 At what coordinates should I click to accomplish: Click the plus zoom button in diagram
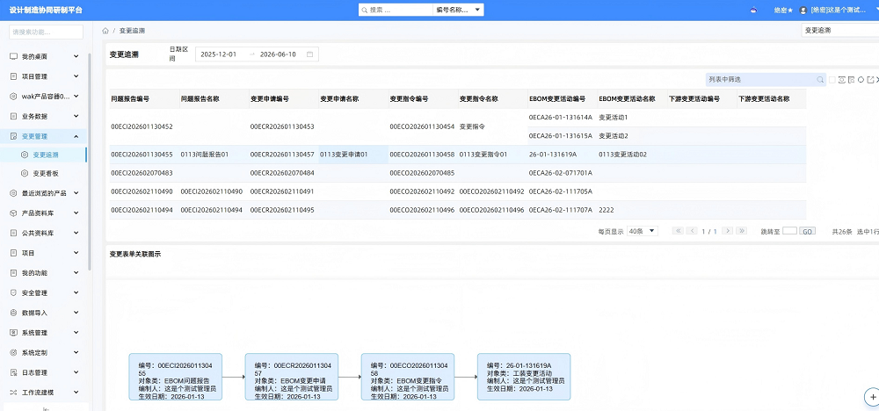pyautogui.click(x=872, y=395)
